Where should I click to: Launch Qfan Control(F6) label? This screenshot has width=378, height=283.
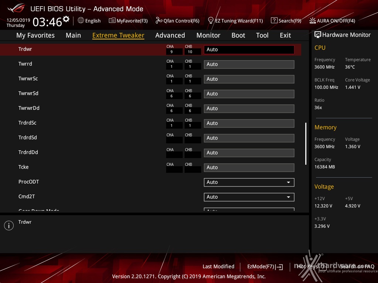181,21
